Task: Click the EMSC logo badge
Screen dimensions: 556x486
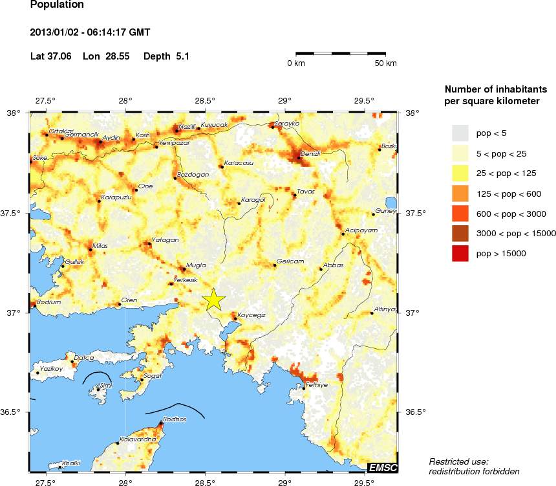Action: 383,467
